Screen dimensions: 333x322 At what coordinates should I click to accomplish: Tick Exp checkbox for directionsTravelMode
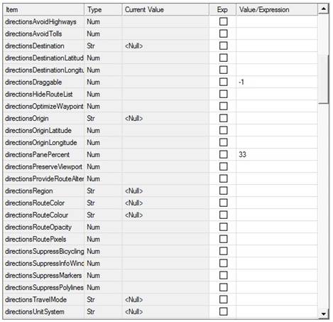pyautogui.click(x=223, y=299)
